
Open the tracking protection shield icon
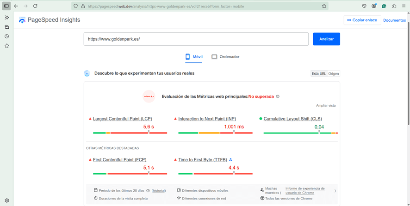click(76, 6)
